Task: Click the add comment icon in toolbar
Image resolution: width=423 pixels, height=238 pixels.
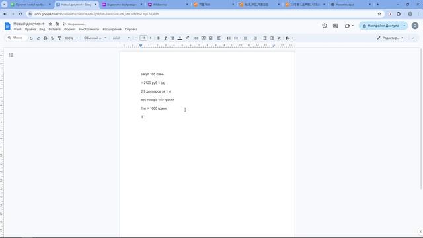Action: tap(204, 38)
